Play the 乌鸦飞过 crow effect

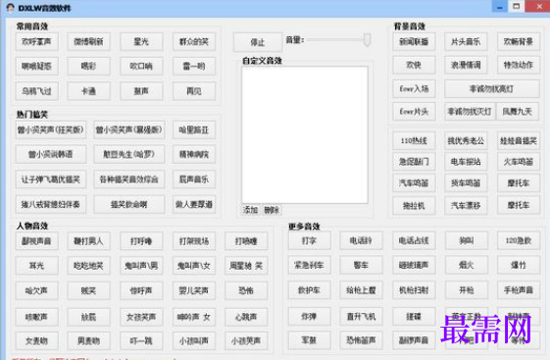pyautogui.click(x=36, y=91)
